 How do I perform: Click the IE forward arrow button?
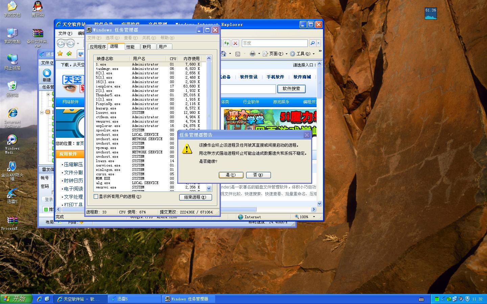pyautogui.click(x=70, y=43)
